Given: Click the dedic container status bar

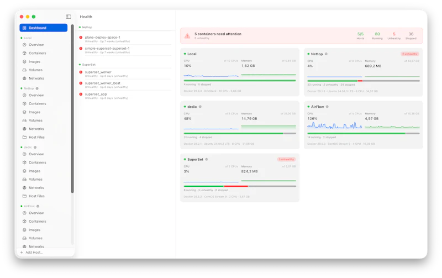Looking at the screenshot, I should pos(240,133).
